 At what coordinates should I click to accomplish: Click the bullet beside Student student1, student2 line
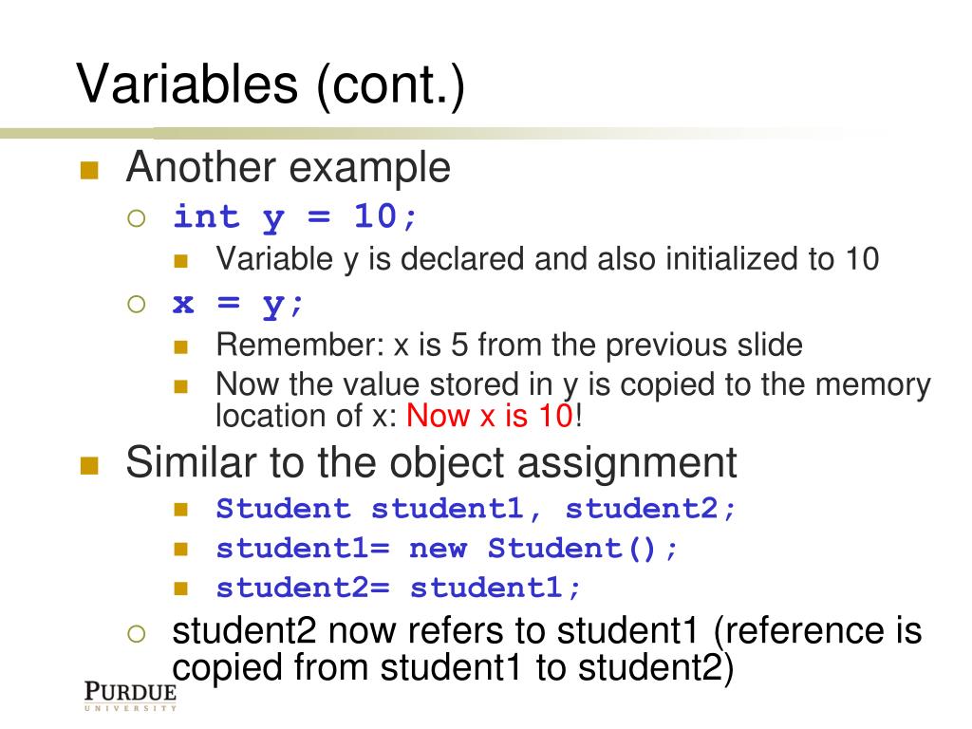tap(181, 510)
